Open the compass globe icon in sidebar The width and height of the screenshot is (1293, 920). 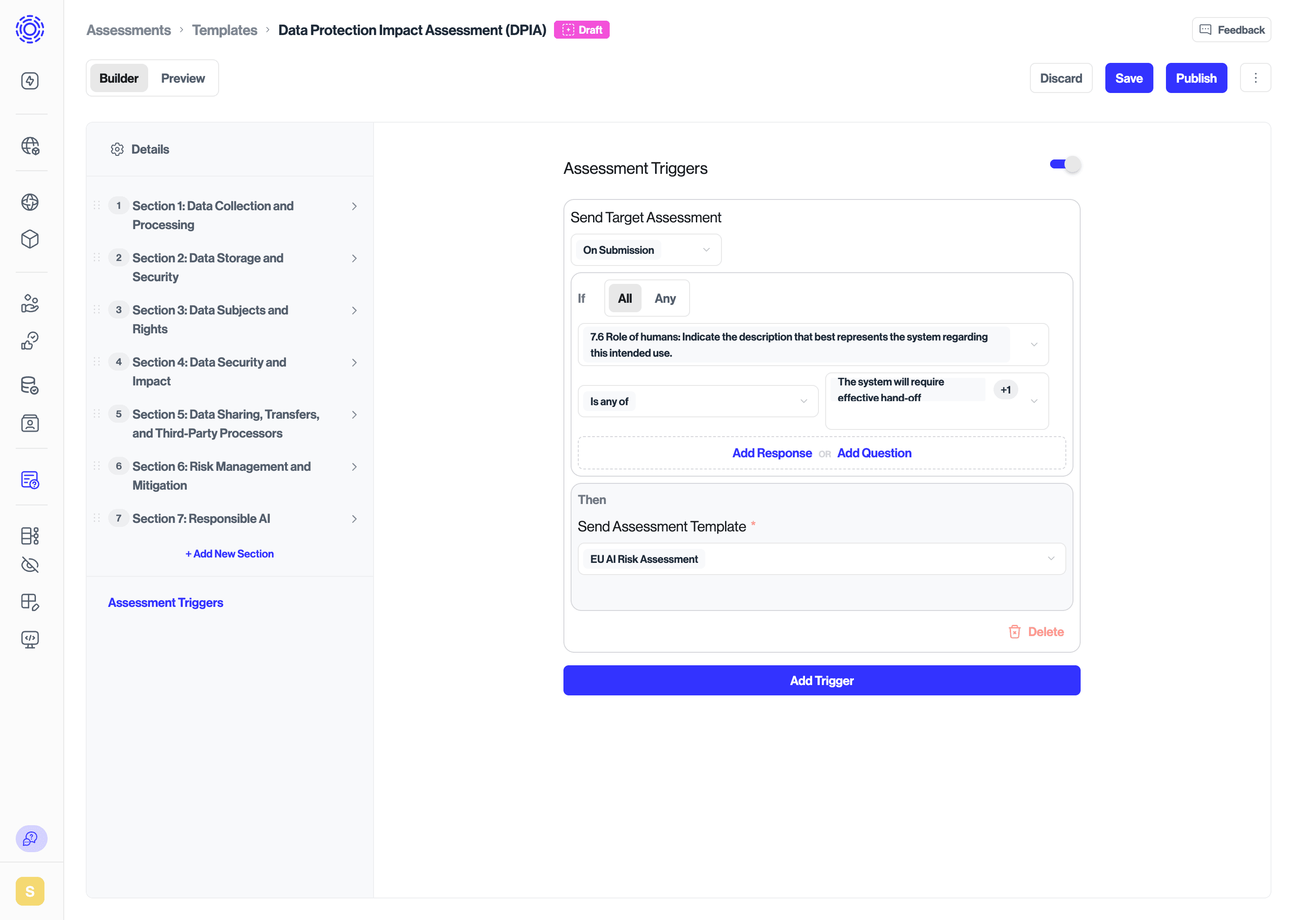[x=31, y=202]
